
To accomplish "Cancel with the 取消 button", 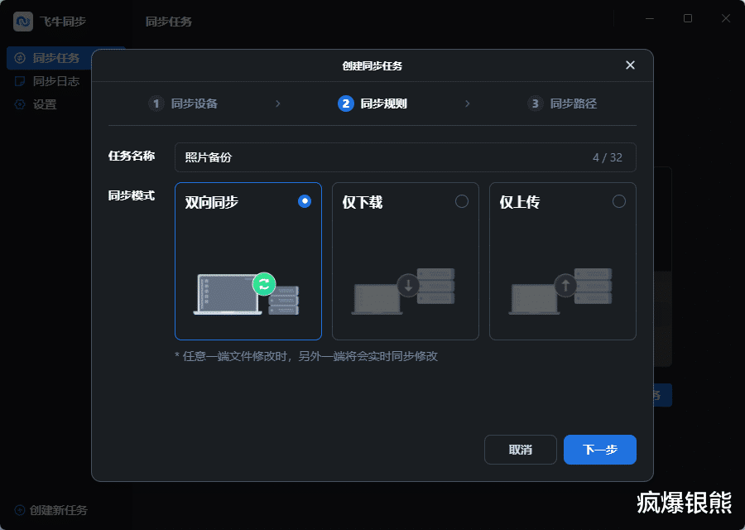I will [521, 450].
